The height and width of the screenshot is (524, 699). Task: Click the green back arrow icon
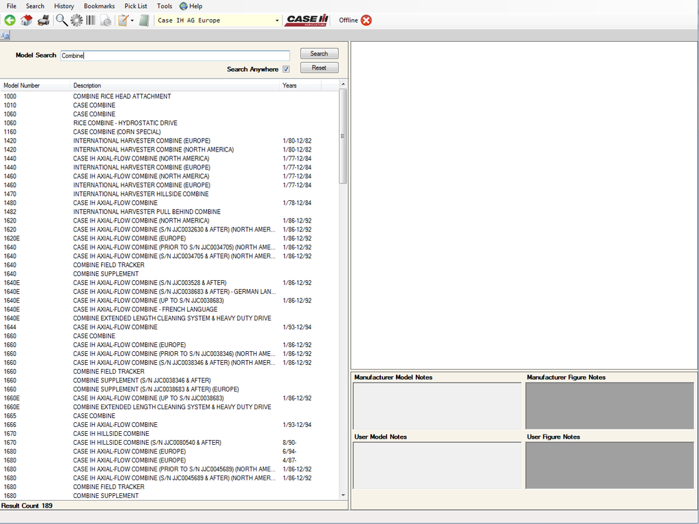10,20
